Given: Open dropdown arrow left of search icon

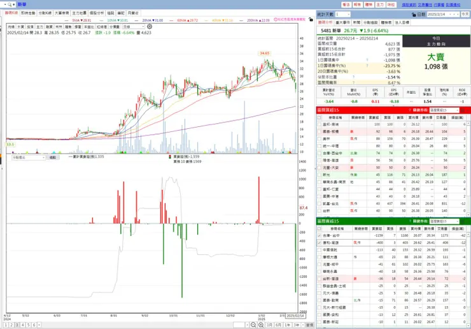Looking at the screenshot, I should pyautogui.click(x=5, y=4).
